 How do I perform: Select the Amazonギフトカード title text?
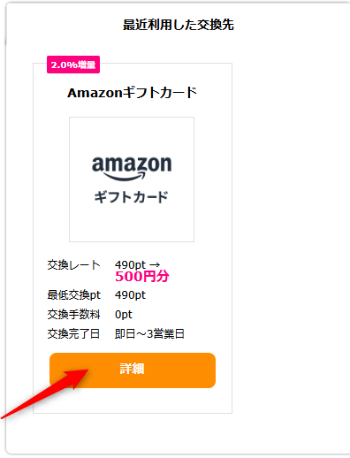(132, 93)
